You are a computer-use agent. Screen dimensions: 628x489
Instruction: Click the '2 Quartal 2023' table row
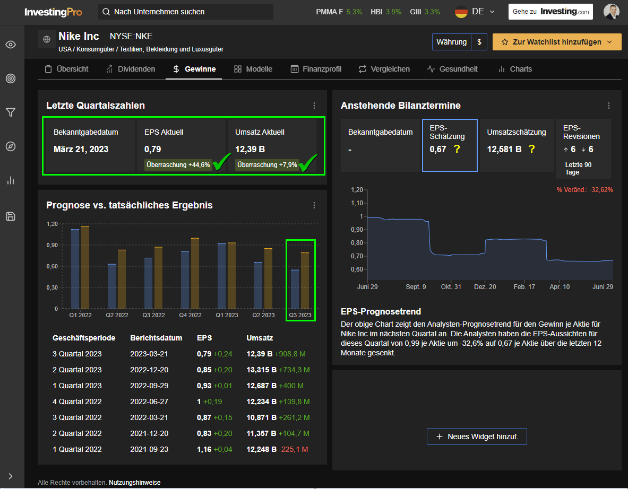[181, 370]
